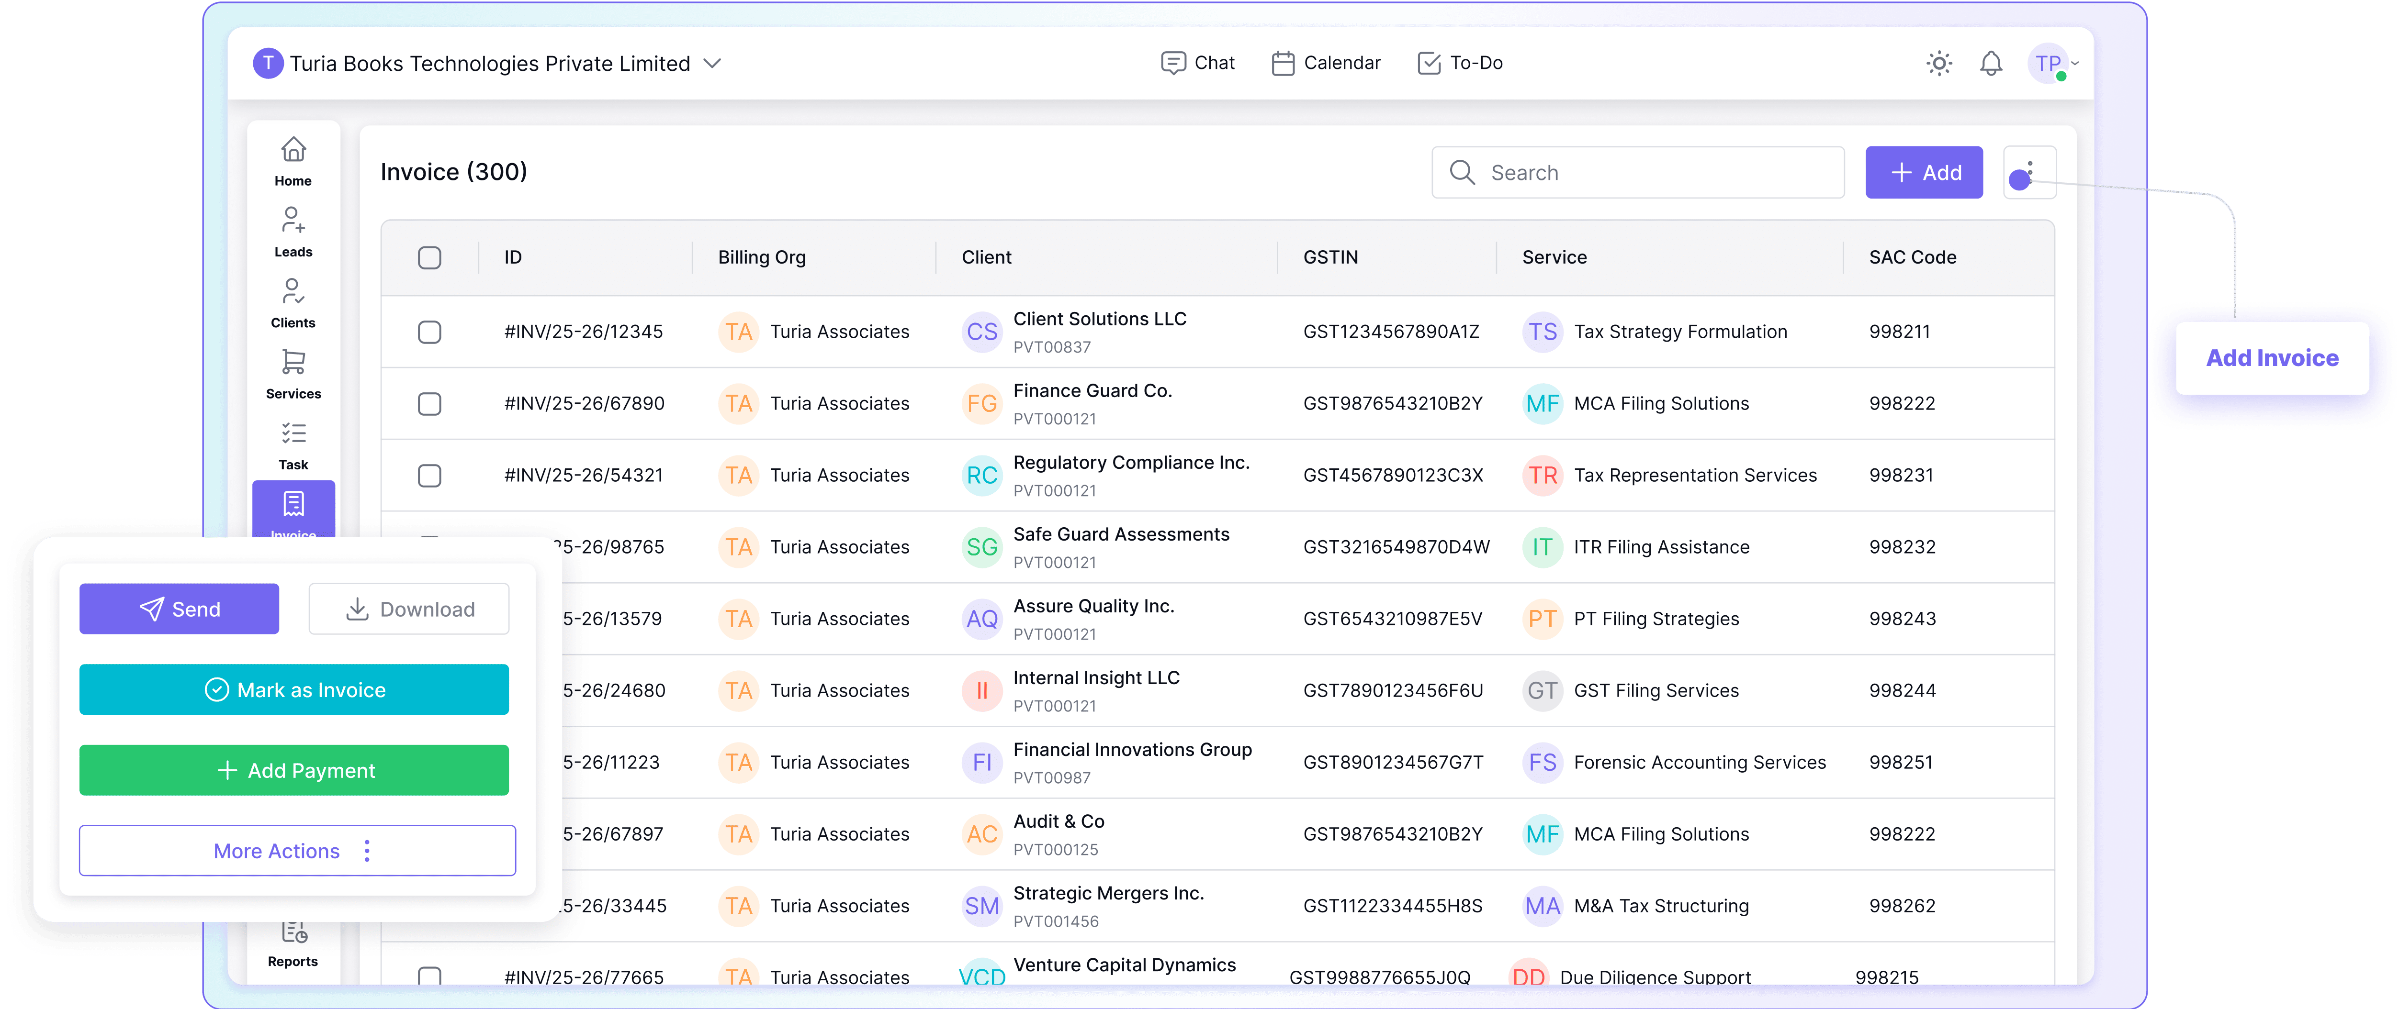Click the TR avatar for Tax Representation Services

pos(1542,476)
